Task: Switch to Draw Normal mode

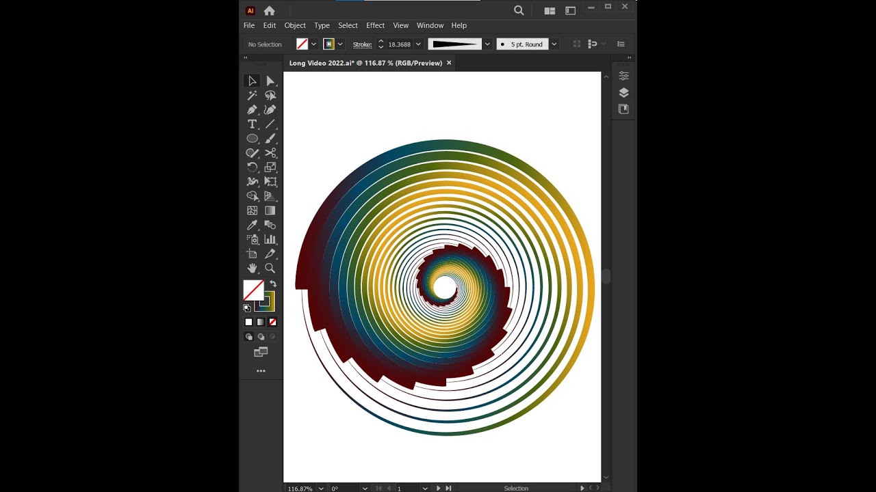Action: (249, 337)
